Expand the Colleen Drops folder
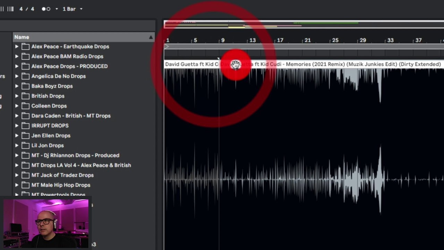Viewport: 444px width, 250px height. (x=17, y=106)
